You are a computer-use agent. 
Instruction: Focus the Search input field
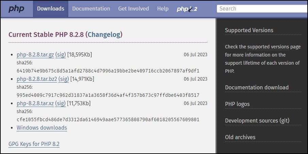tap(262, 8)
